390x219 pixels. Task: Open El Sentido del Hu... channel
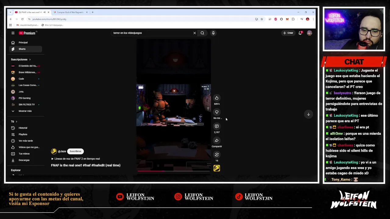point(26,66)
